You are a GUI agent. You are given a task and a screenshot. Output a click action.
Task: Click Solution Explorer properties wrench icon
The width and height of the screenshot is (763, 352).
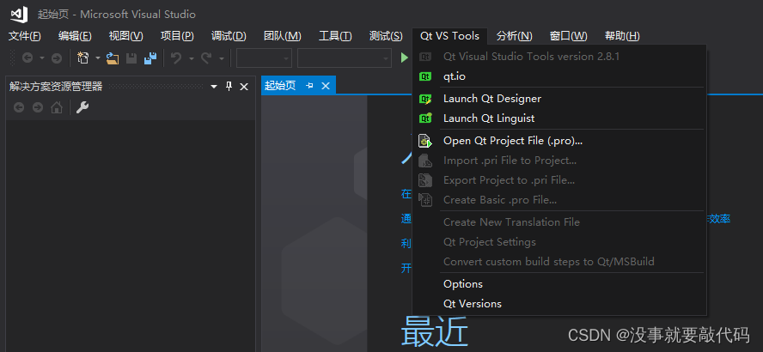tap(82, 107)
